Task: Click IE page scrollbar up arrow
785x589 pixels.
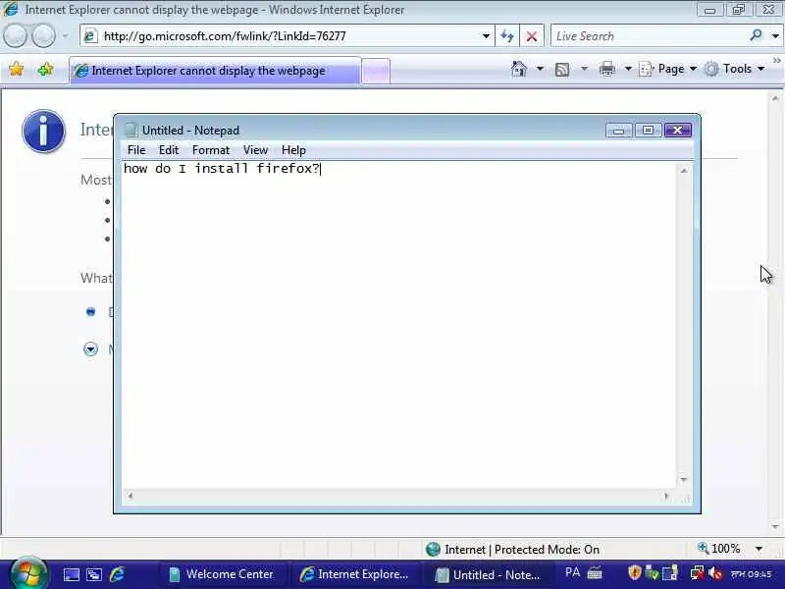Action: tap(775, 99)
